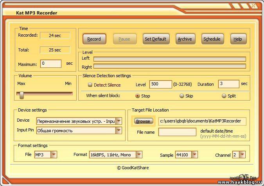264x186 pixels.
Task: Close the Kat MP3 Recorder window
Action: pyautogui.click(x=253, y=6)
